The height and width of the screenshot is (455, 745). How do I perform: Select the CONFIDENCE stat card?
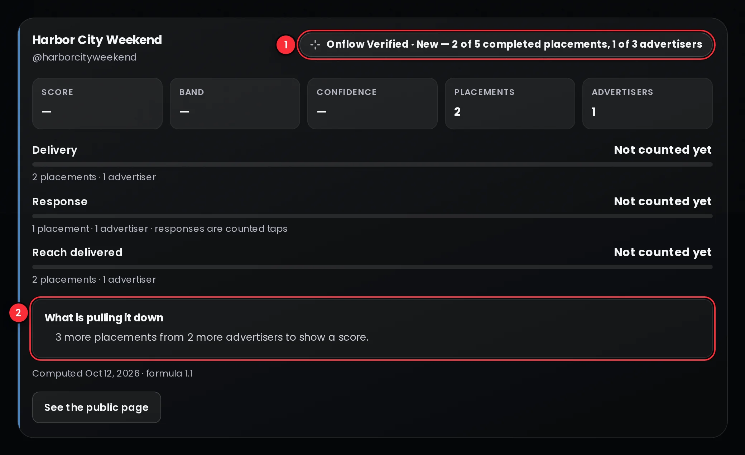[372, 104]
